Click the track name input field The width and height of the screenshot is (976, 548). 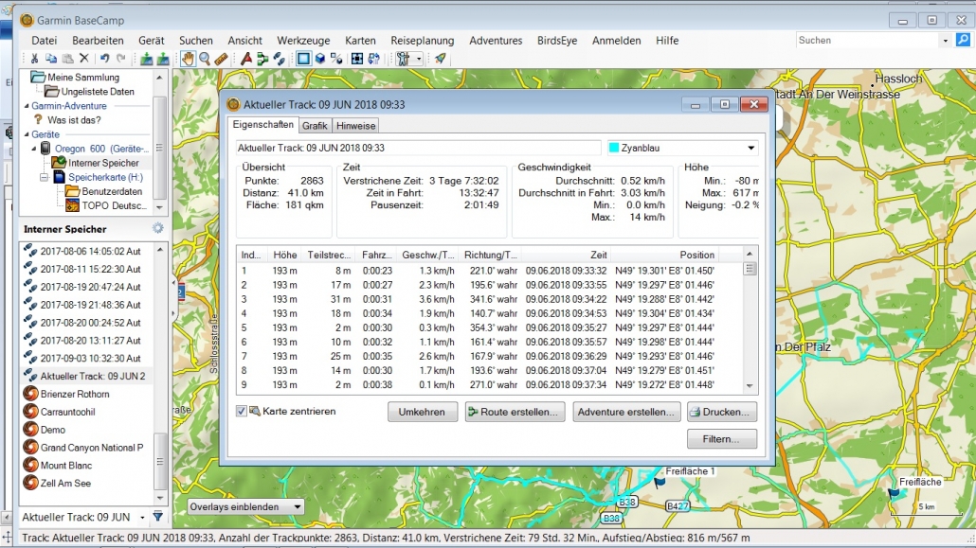(418, 148)
